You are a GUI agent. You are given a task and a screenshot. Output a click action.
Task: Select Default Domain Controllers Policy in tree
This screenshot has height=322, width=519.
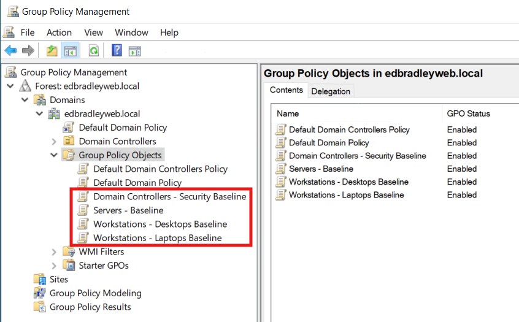(160, 169)
